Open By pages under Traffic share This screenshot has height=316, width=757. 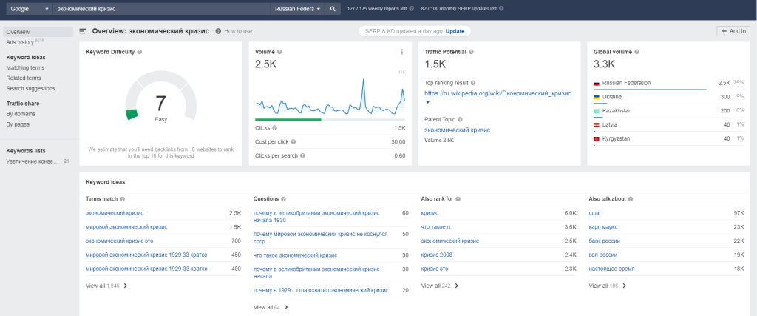pyautogui.click(x=18, y=124)
